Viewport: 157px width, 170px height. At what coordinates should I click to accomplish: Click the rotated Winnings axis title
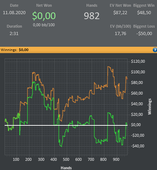150,107
